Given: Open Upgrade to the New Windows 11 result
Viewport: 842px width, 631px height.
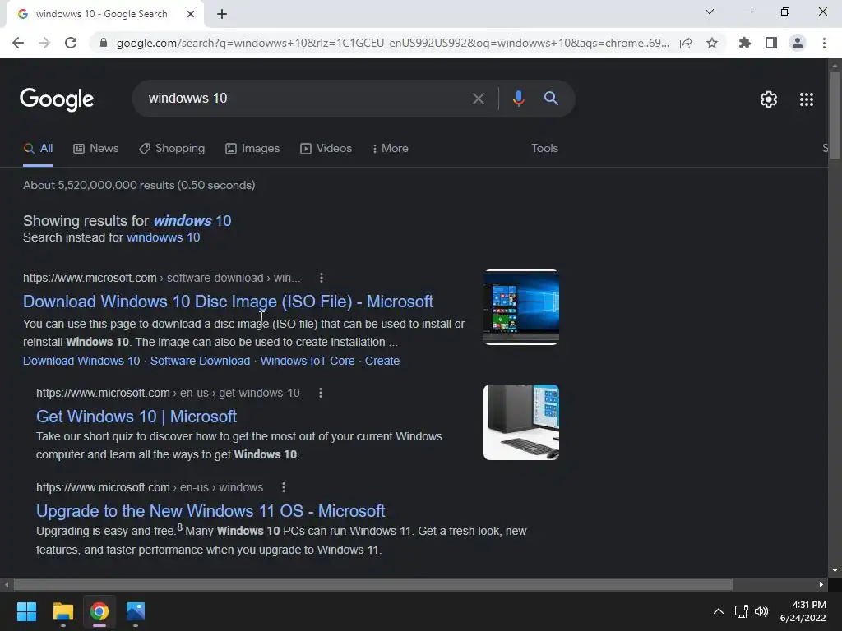Looking at the screenshot, I should 210,511.
